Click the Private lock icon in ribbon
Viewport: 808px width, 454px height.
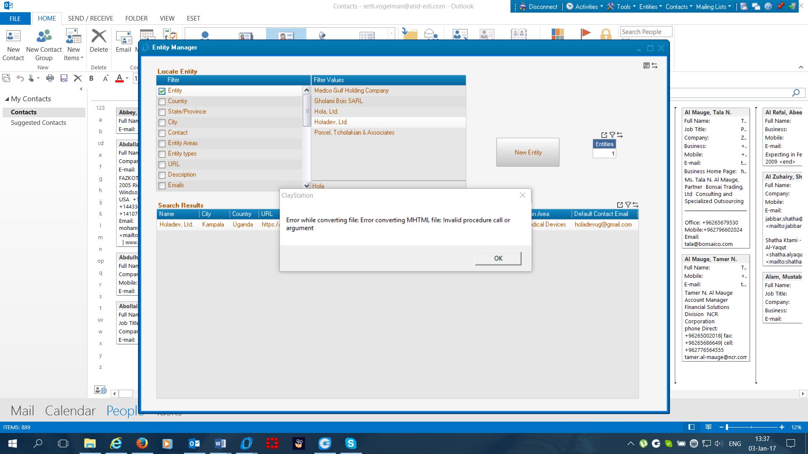tap(606, 34)
